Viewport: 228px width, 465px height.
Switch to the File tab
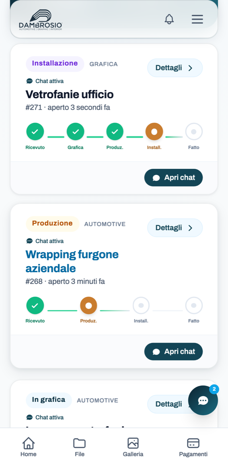point(80,447)
